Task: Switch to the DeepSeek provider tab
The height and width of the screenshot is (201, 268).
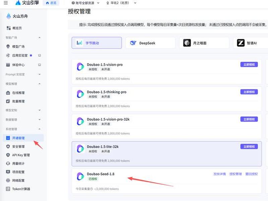Action: coord(150,43)
